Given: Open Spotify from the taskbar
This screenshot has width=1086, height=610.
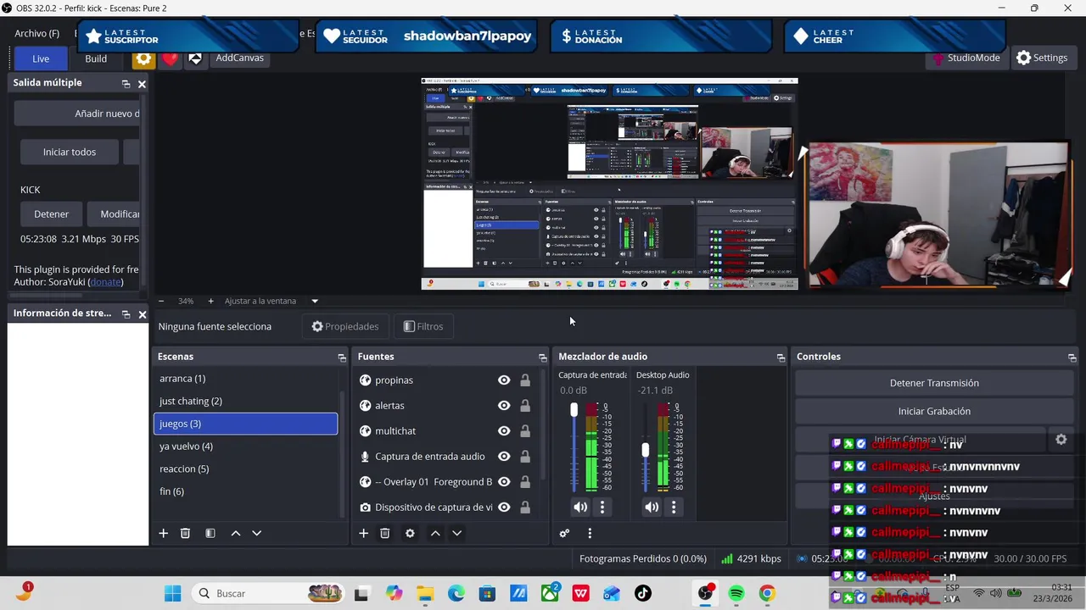Looking at the screenshot, I should pos(736,593).
